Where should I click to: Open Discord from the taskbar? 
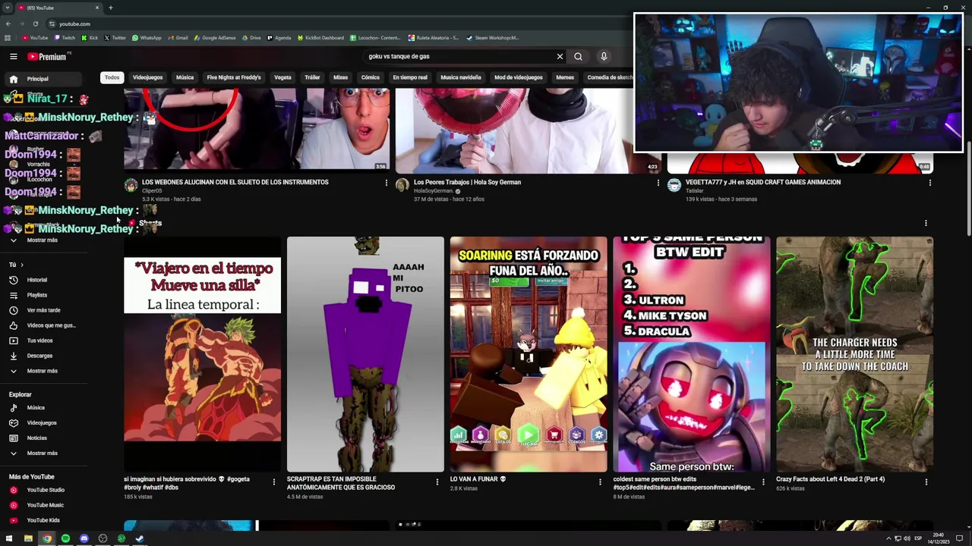point(84,538)
